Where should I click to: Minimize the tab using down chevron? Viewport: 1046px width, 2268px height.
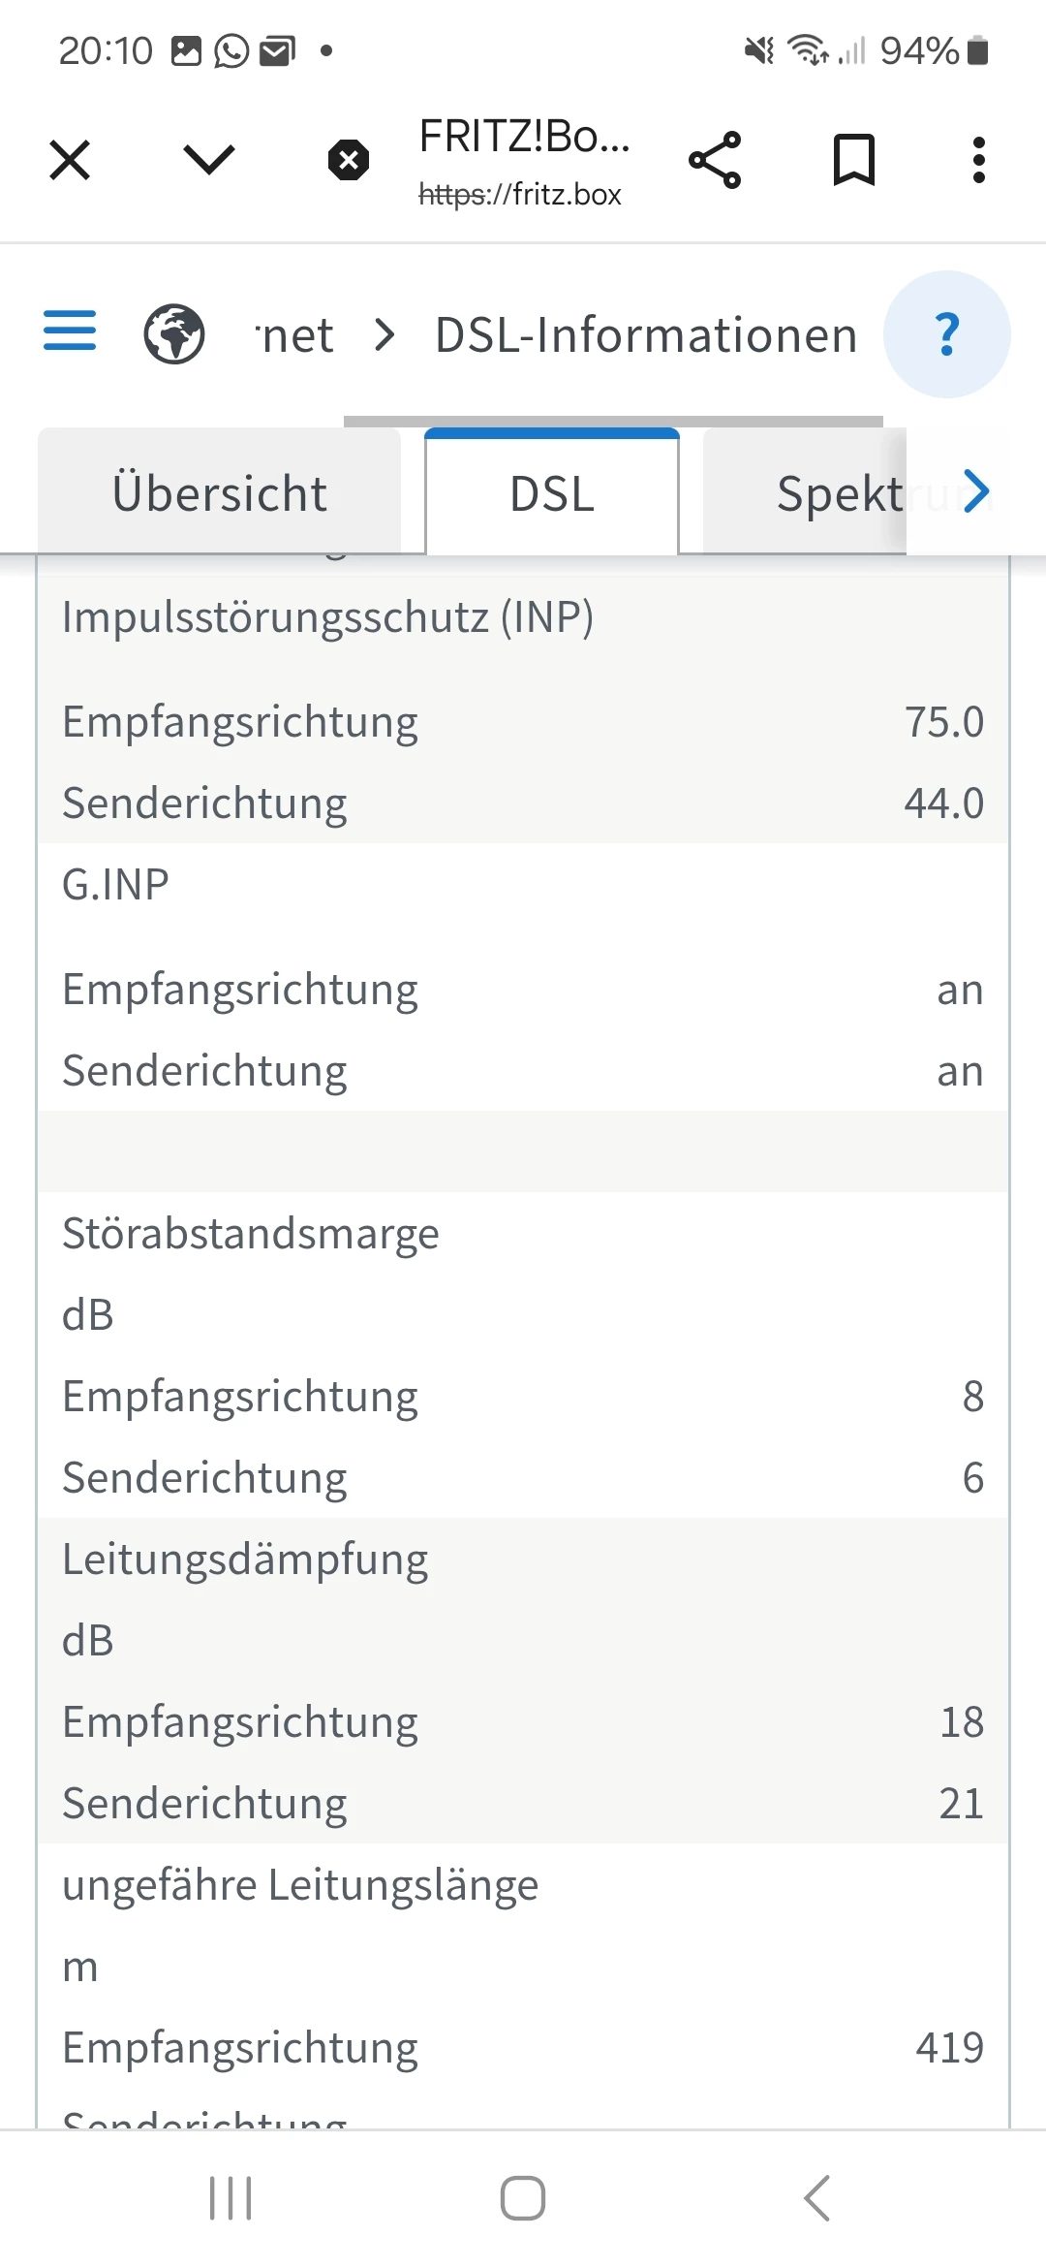click(209, 160)
